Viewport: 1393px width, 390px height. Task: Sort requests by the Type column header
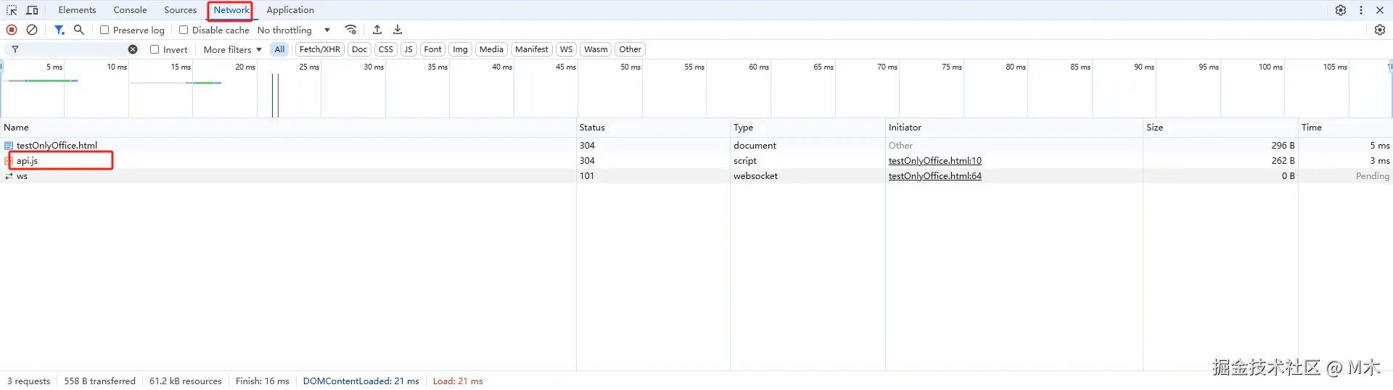(x=808, y=128)
